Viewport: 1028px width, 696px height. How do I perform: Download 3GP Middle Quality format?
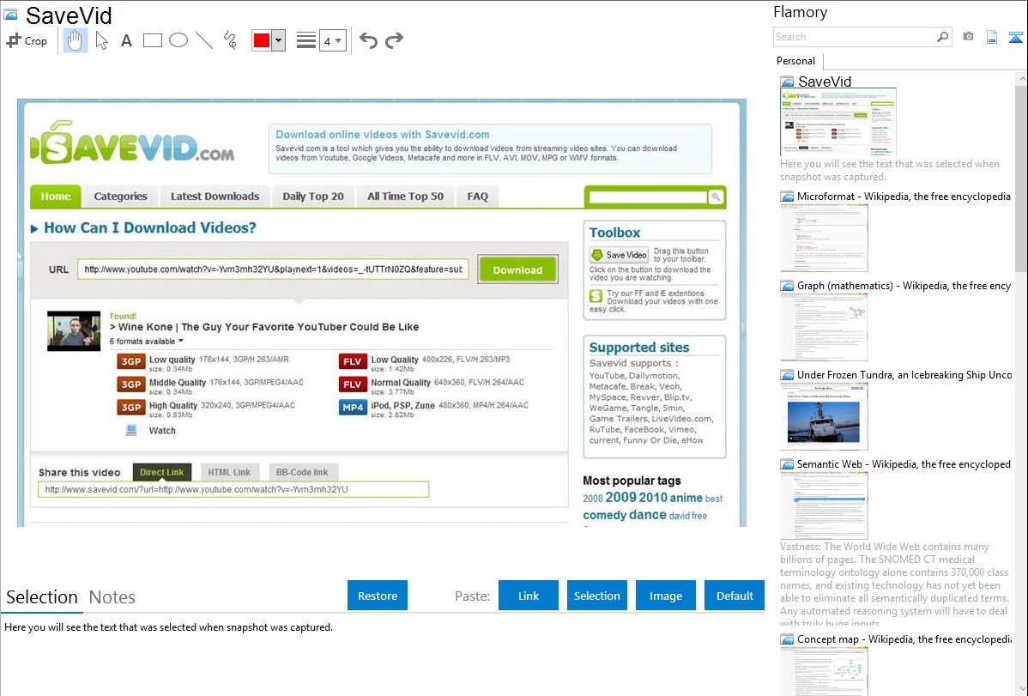pos(131,384)
